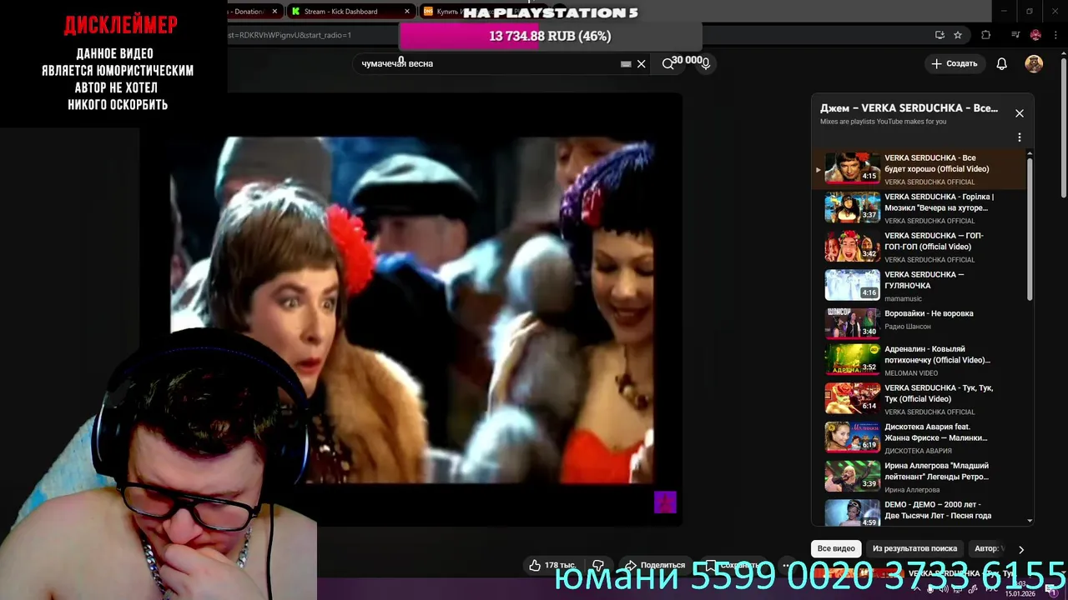This screenshot has width=1068, height=600.
Task: Open Воровайки - Не воровка thumbnail
Action: pos(853,323)
